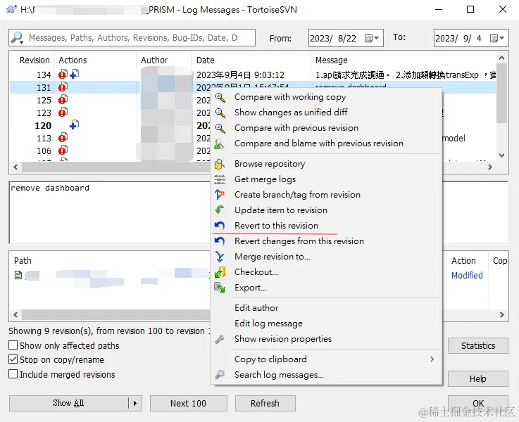Viewport: 519px width, 422px height.
Task: Open the To date calendar dropdown
Action: click(497, 38)
